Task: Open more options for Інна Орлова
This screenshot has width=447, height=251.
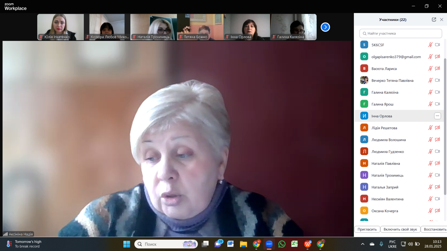Action: point(437,116)
